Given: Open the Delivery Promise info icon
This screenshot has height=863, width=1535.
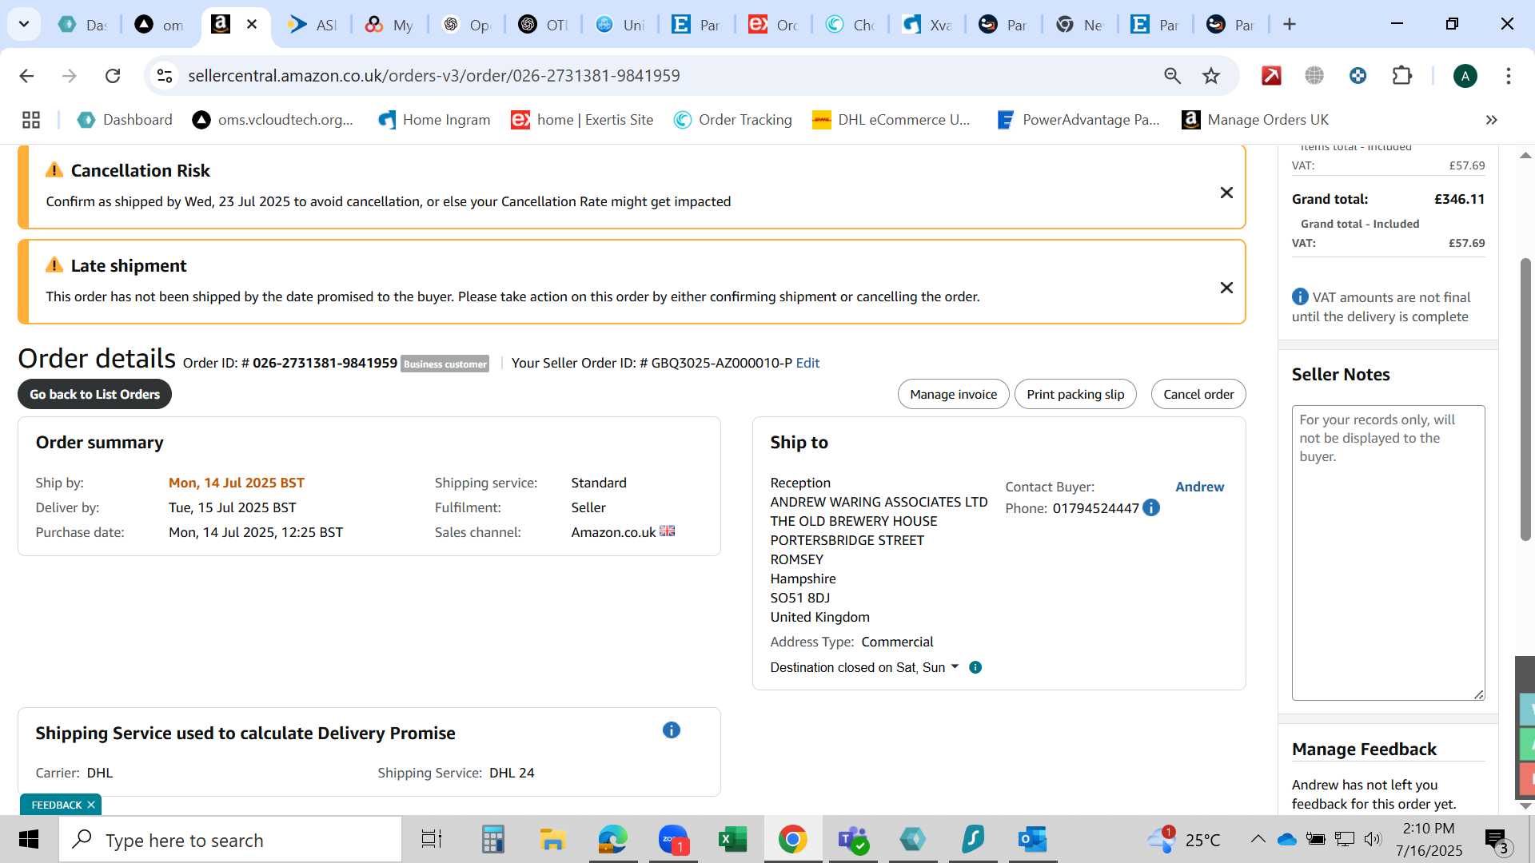Looking at the screenshot, I should tap(672, 730).
